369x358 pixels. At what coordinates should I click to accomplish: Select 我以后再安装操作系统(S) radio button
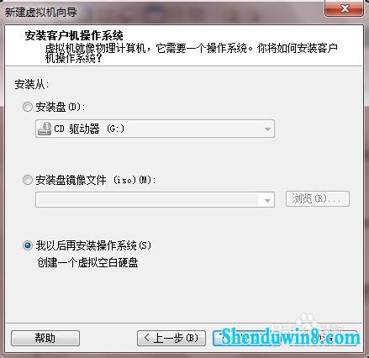(x=28, y=245)
